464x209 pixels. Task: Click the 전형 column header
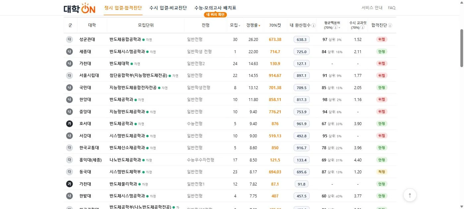[205, 25]
